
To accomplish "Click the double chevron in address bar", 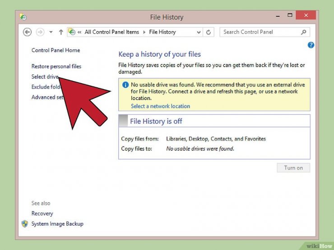I will tap(79, 32).
